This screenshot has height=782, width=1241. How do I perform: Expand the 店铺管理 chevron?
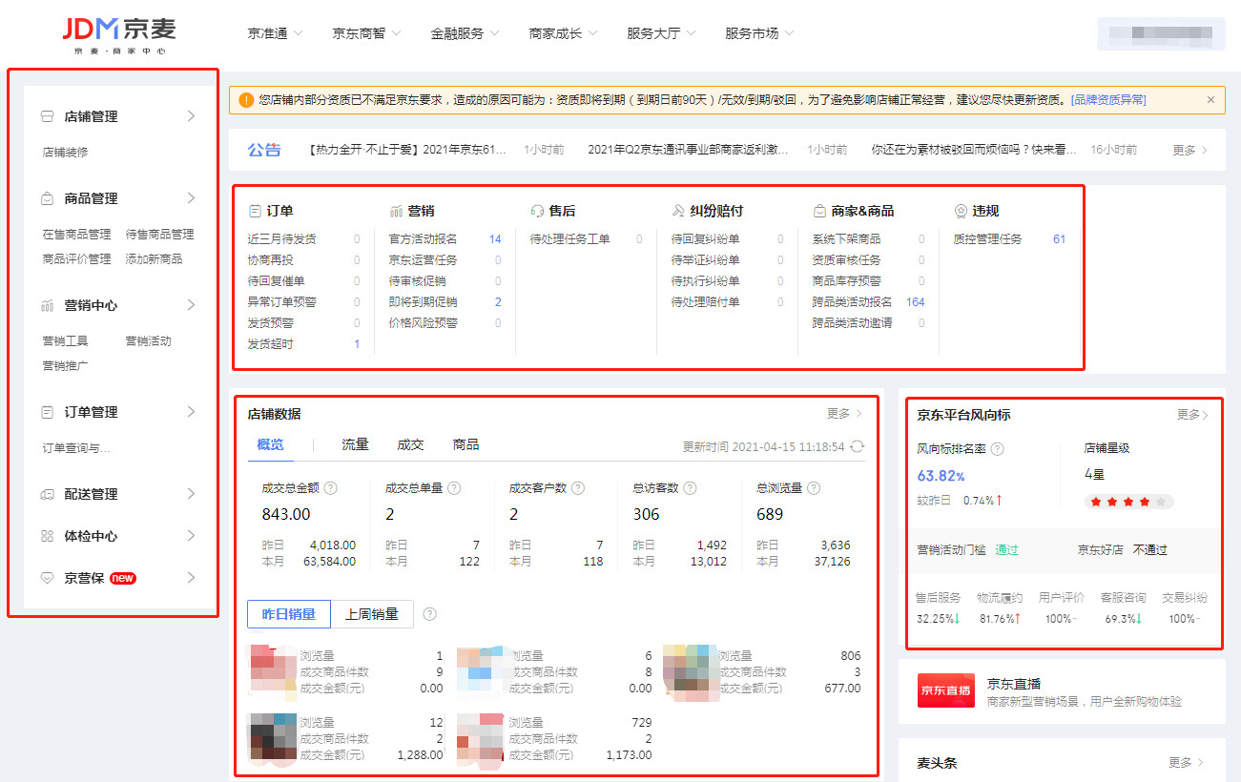tap(191, 116)
